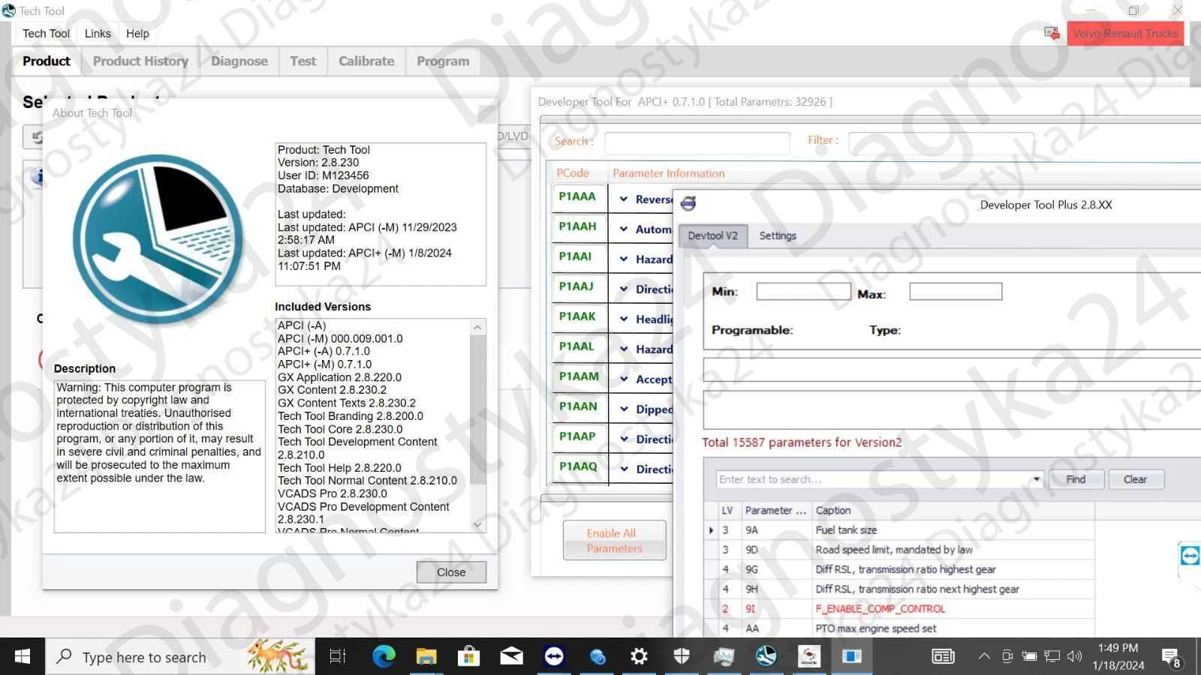
Task: Open Windows Security shield in the taskbar
Action: 682,656
